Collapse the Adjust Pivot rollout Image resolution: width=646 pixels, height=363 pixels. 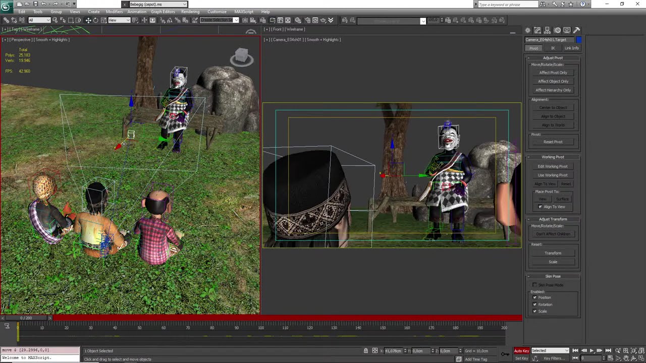(553, 58)
